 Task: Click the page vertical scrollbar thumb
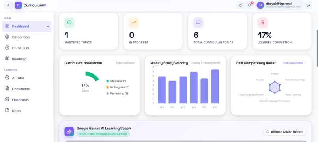pyautogui.click(x=317, y=48)
